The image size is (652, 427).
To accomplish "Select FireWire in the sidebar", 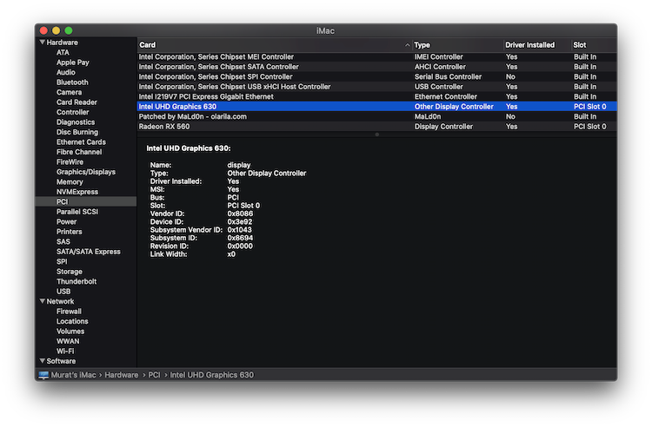I will click(70, 161).
